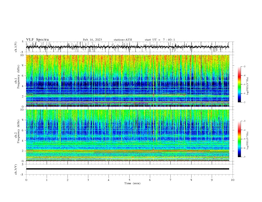Click the ch.1 spectrogram color scale bar
Viewport: 262px width, 202px height.
pos(239,84)
